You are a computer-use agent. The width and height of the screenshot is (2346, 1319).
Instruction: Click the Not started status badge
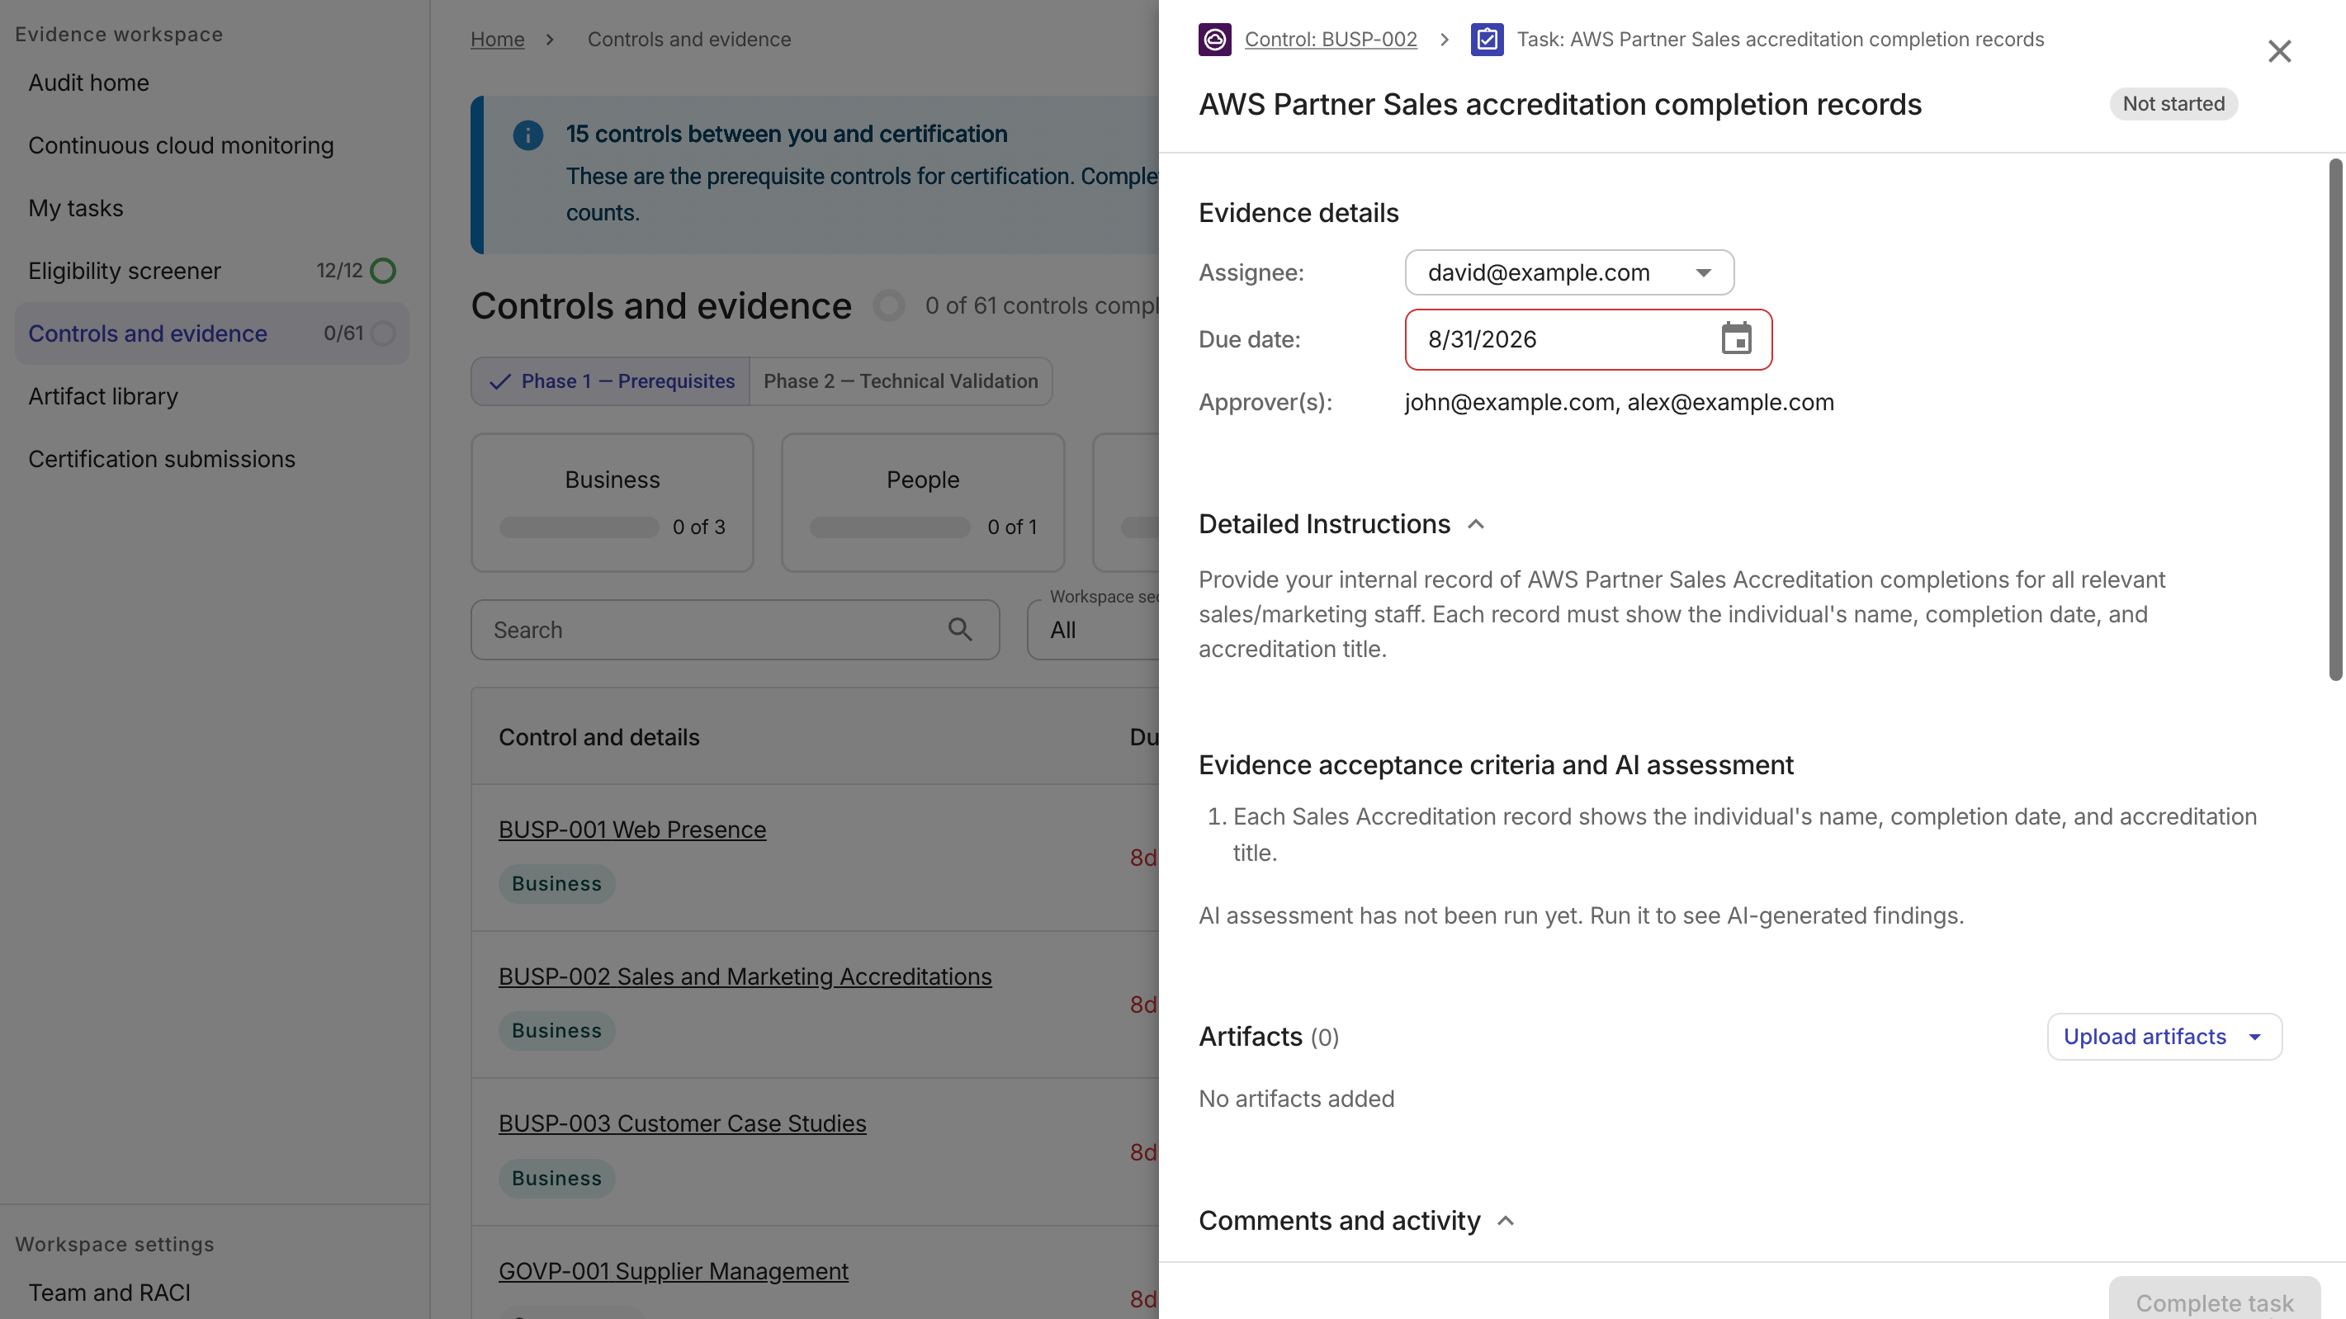coord(2173,104)
